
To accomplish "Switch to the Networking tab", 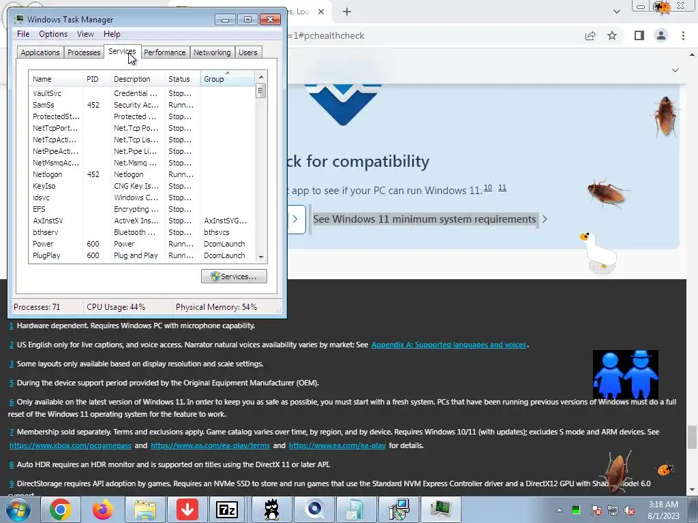I will tap(212, 52).
